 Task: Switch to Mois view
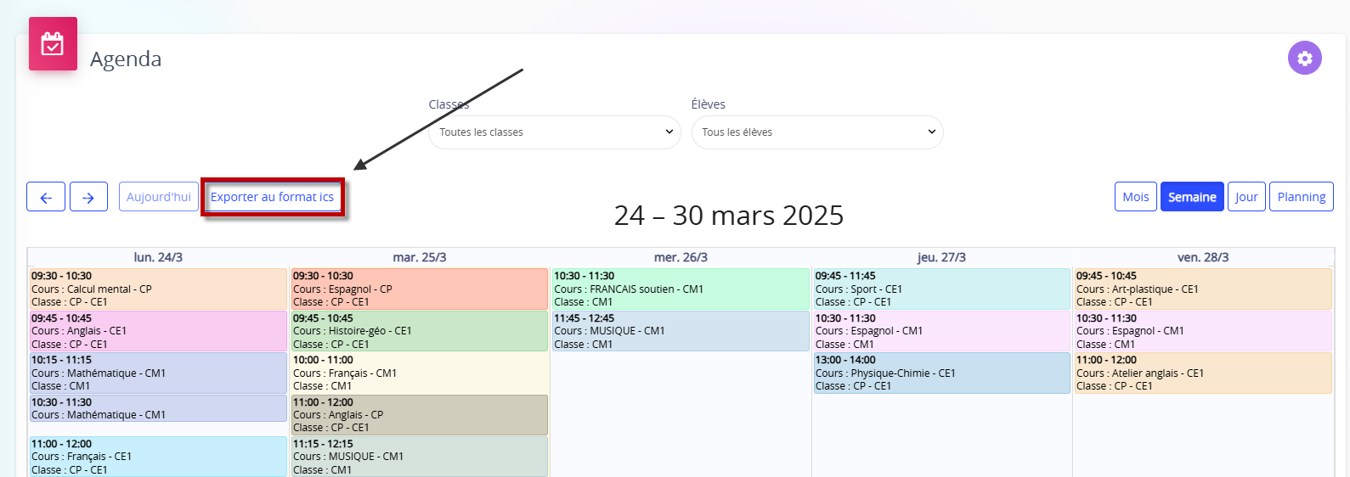(x=1135, y=197)
